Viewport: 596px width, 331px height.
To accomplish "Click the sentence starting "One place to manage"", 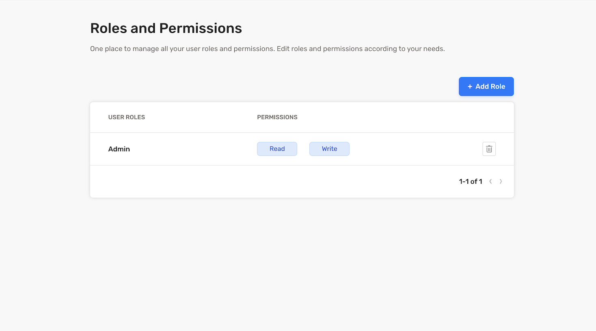I will pyautogui.click(x=182, y=49).
